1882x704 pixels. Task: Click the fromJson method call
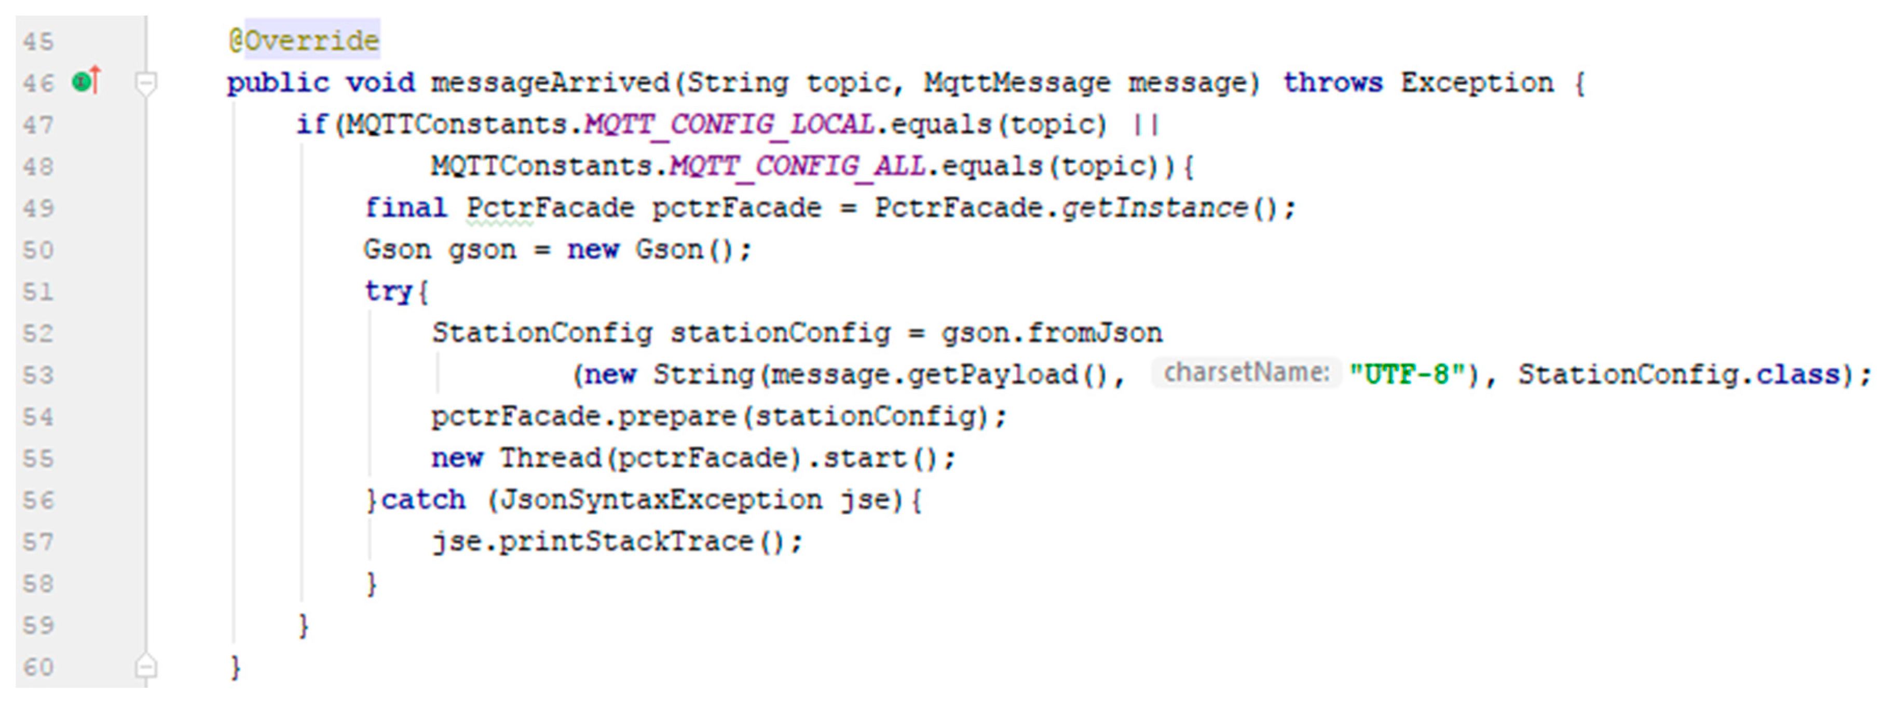[x=1094, y=333]
